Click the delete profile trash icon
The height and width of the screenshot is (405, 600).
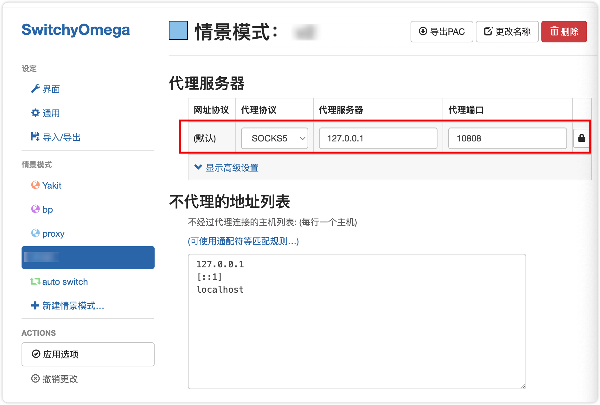[564, 32]
